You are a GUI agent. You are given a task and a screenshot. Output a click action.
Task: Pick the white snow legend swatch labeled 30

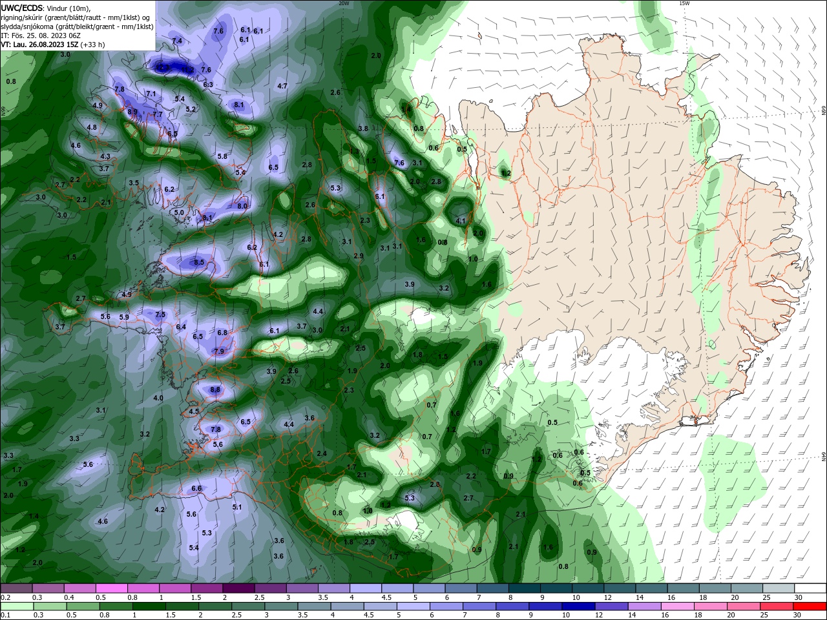pyautogui.click(x=810, y=588)
